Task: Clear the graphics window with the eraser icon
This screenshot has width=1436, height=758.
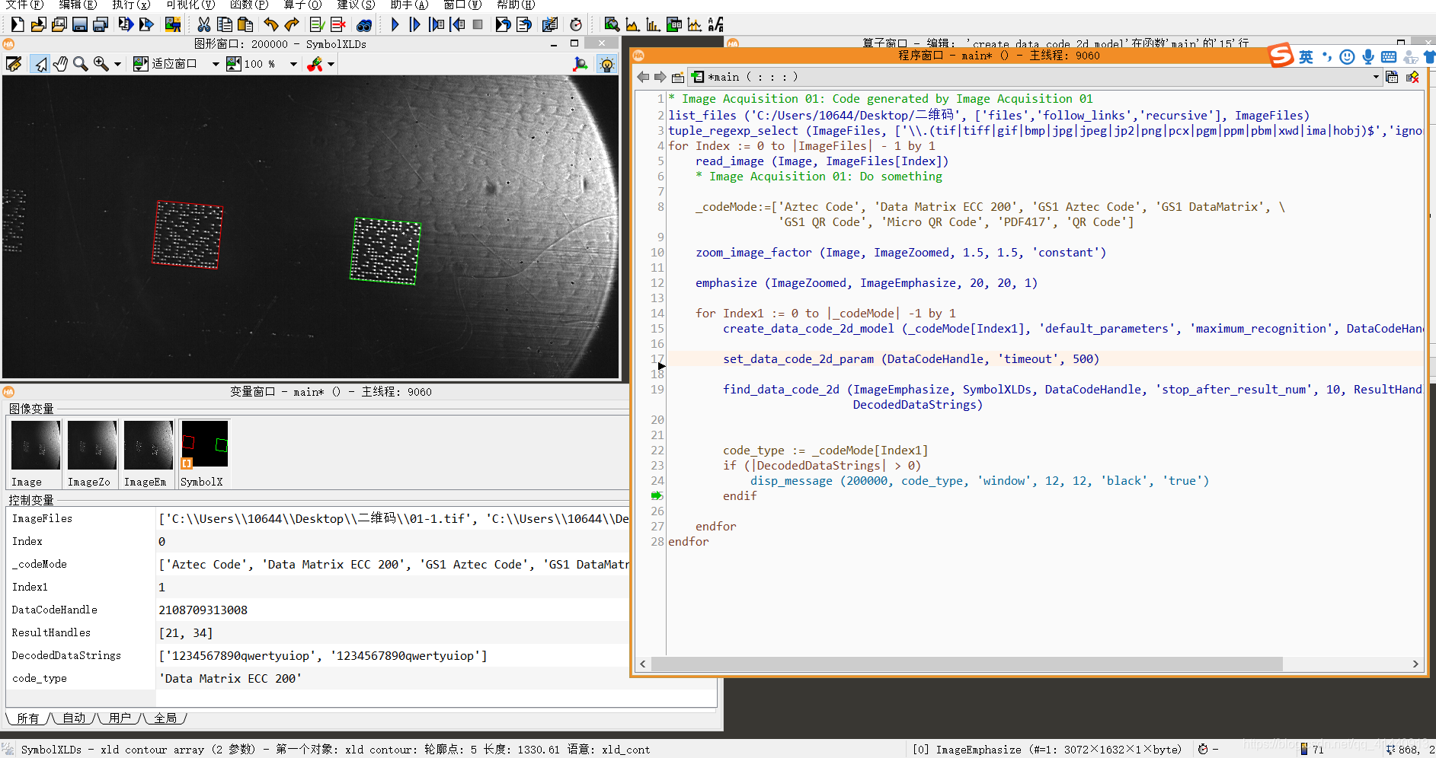Action: click(x=14, y=64)
